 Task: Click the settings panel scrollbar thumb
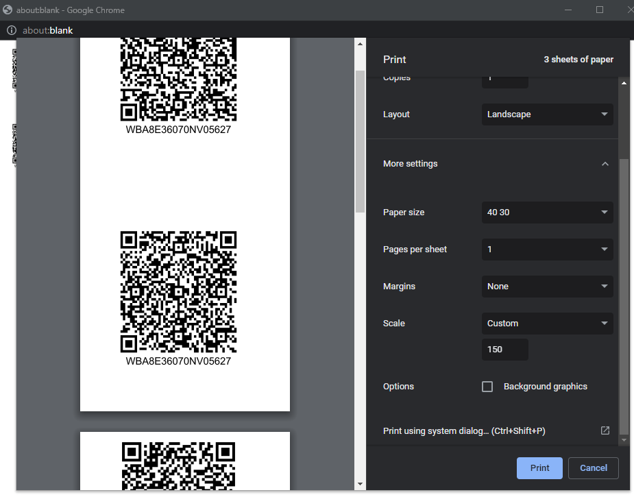click(x=624, y=297)
